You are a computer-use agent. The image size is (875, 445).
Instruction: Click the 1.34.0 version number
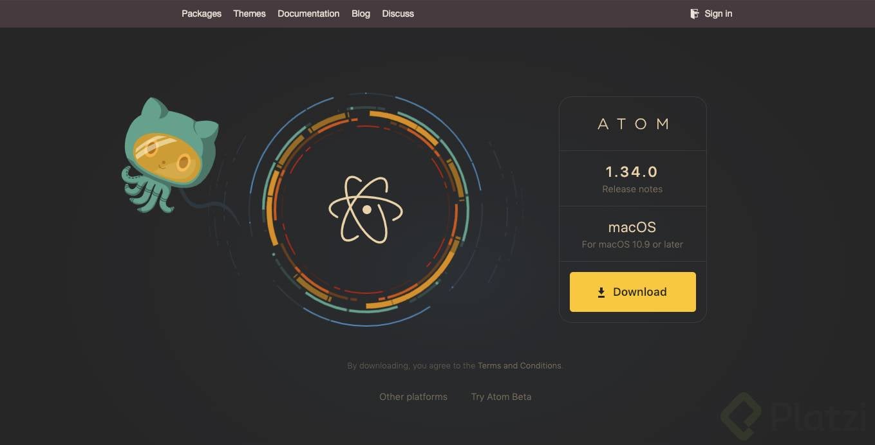tap(632, 172)
